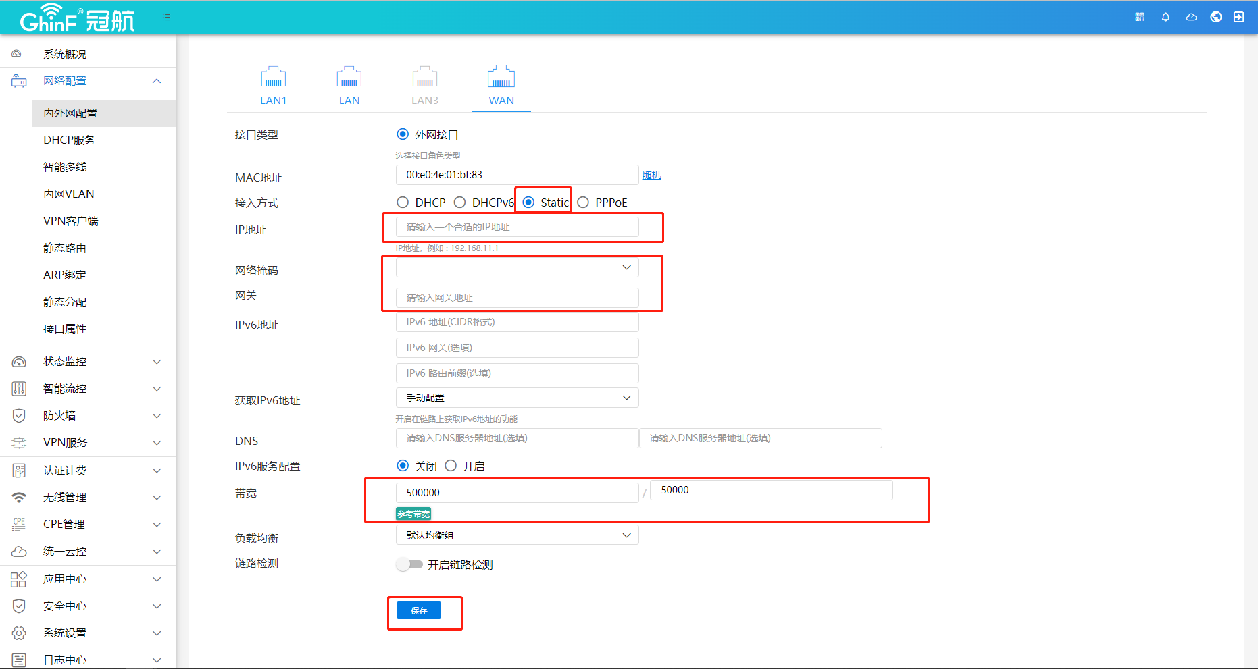Choose DHCP as access method

(403, 203)
